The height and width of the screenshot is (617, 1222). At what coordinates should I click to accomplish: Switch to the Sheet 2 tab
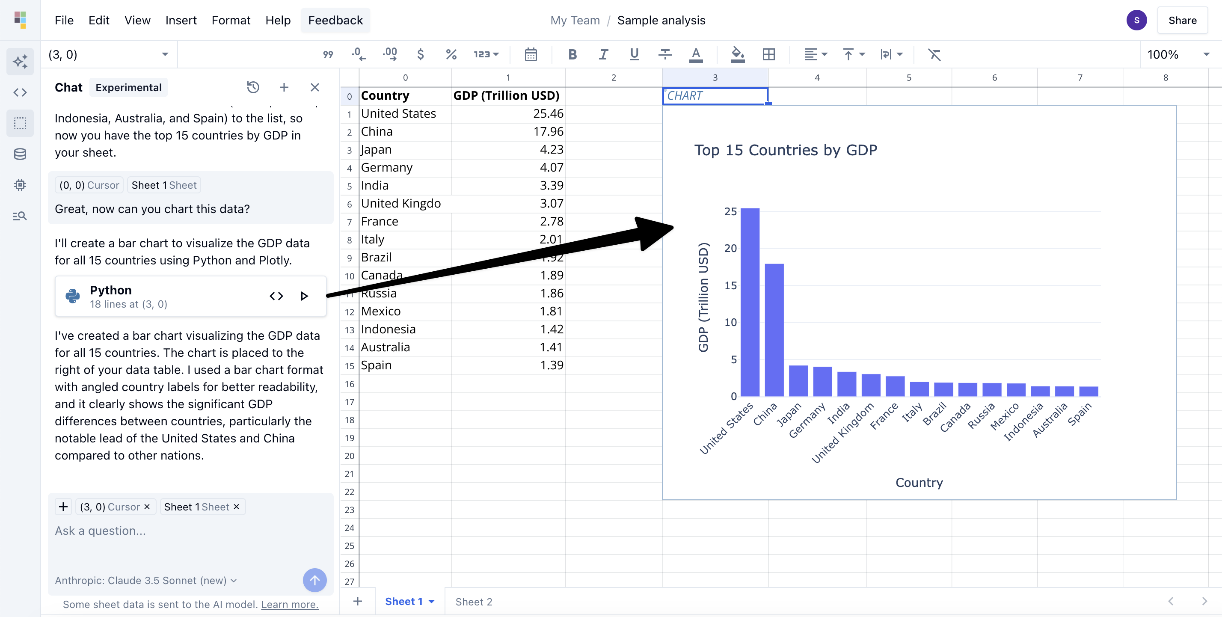coord(473,601)
